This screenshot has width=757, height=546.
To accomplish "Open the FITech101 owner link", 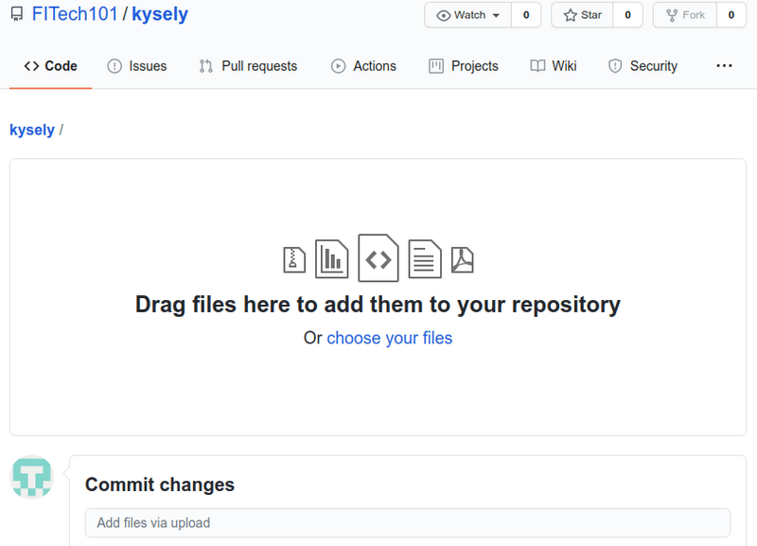I will pos(75,15).
